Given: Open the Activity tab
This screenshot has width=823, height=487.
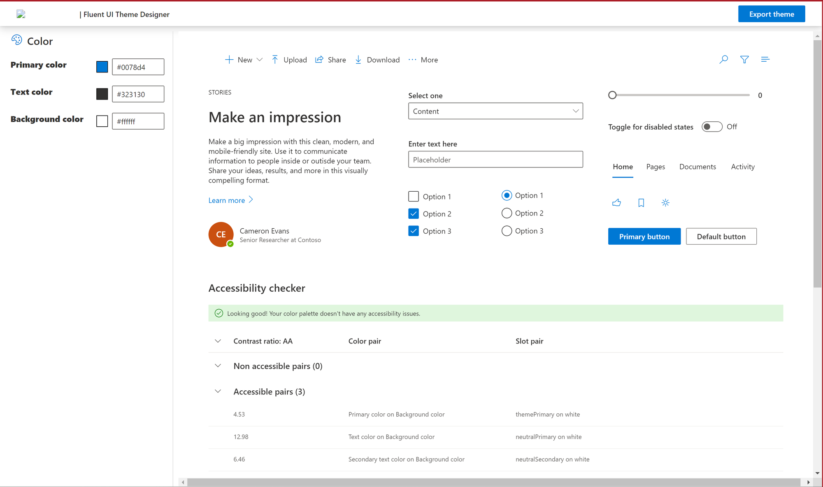Looking at the screenshot, I should click(743, 167).
